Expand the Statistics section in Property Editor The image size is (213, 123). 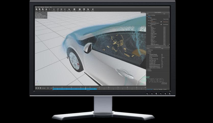147,71
